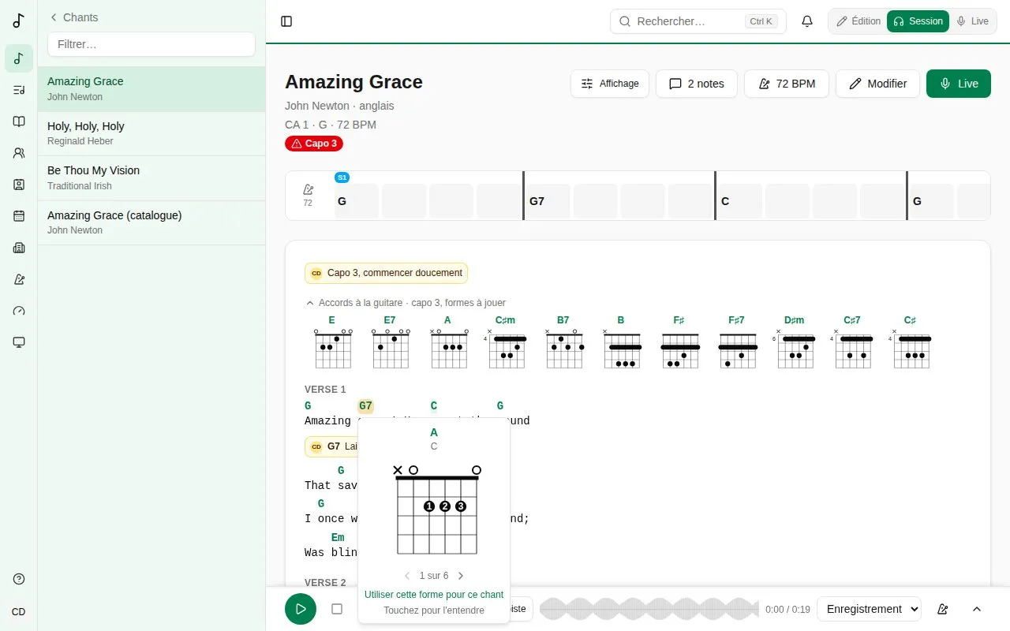This screenshot has width=1010, height=631.
Task: Click the 72 BPM button
Action: (x=787, y=84)
